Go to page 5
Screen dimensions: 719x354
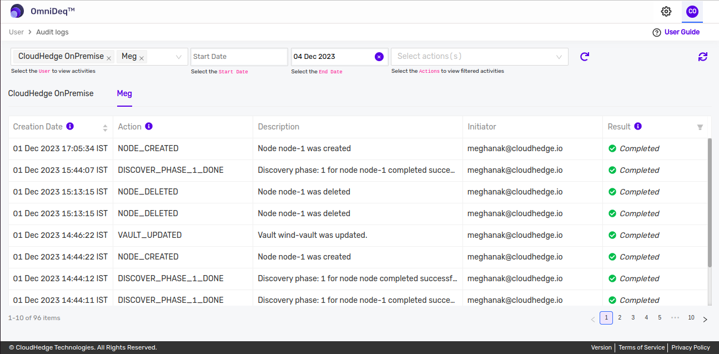660,318
